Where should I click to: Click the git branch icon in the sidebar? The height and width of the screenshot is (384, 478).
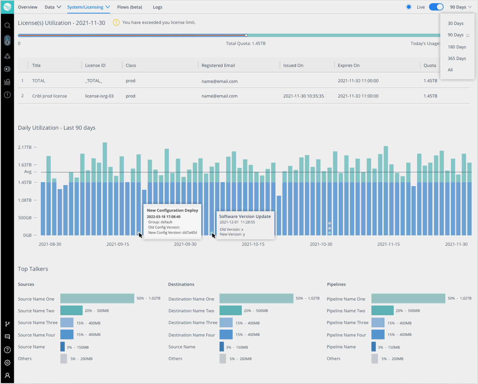pos(7,324)
